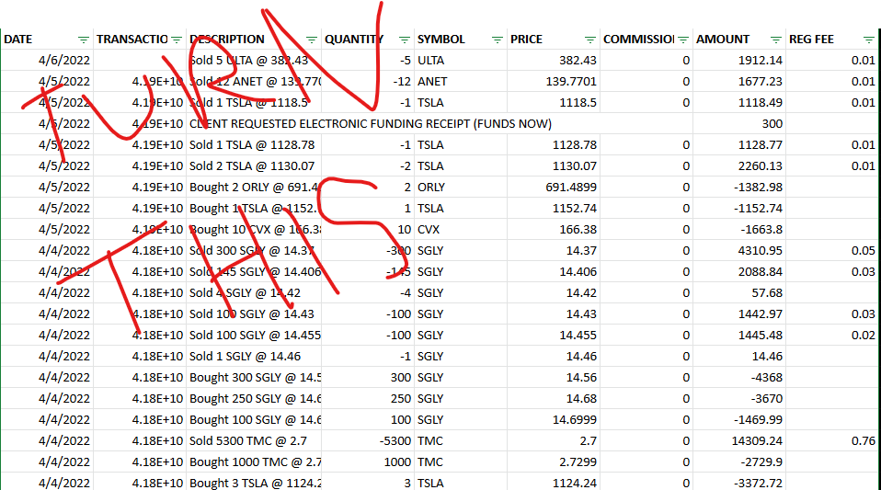881x490 pixels.
Task: Select the amount cell 57.68
Action: [739, 292]
